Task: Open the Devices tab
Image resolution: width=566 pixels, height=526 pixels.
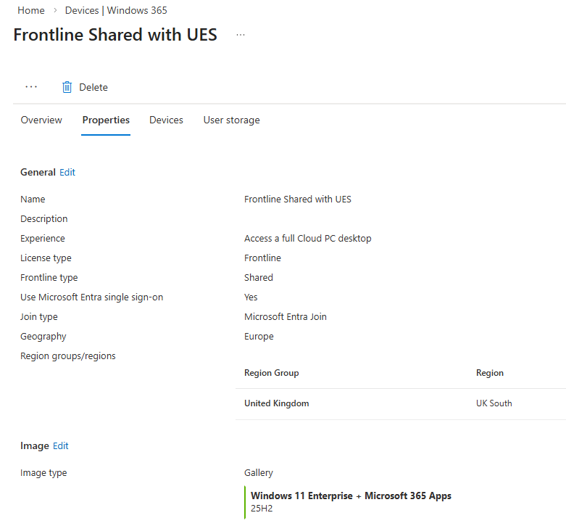Action: pyautogui.click(x=166, y=120)
